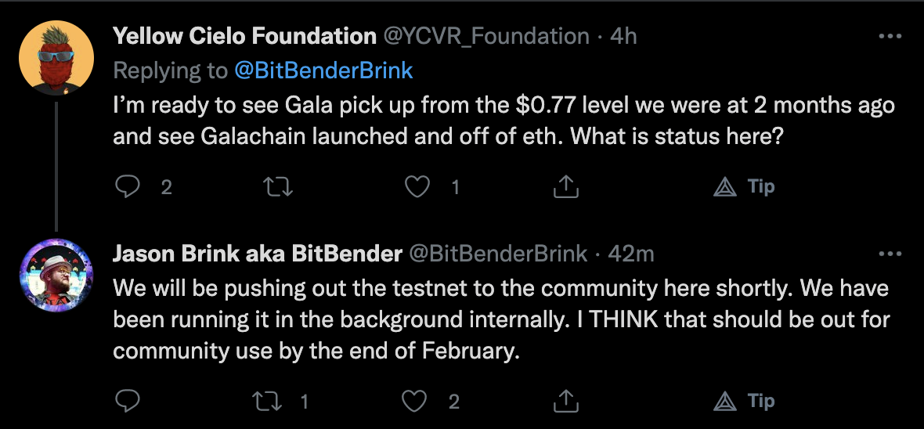Share the Yellow Cielo Foundation tweet
The image size is (924, 429).
tap(565, 186)
